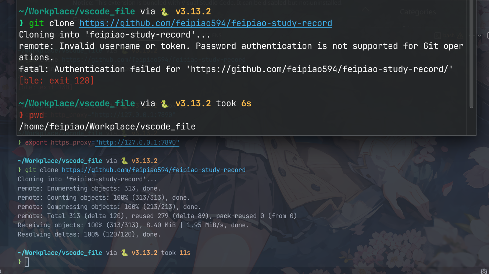Focus the terminal cursor at the last prompt

tap(26, 262)
